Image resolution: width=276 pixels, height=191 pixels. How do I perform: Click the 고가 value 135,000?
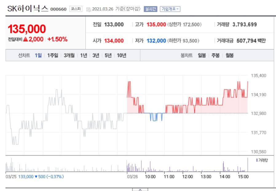click(x=156, y=25)
